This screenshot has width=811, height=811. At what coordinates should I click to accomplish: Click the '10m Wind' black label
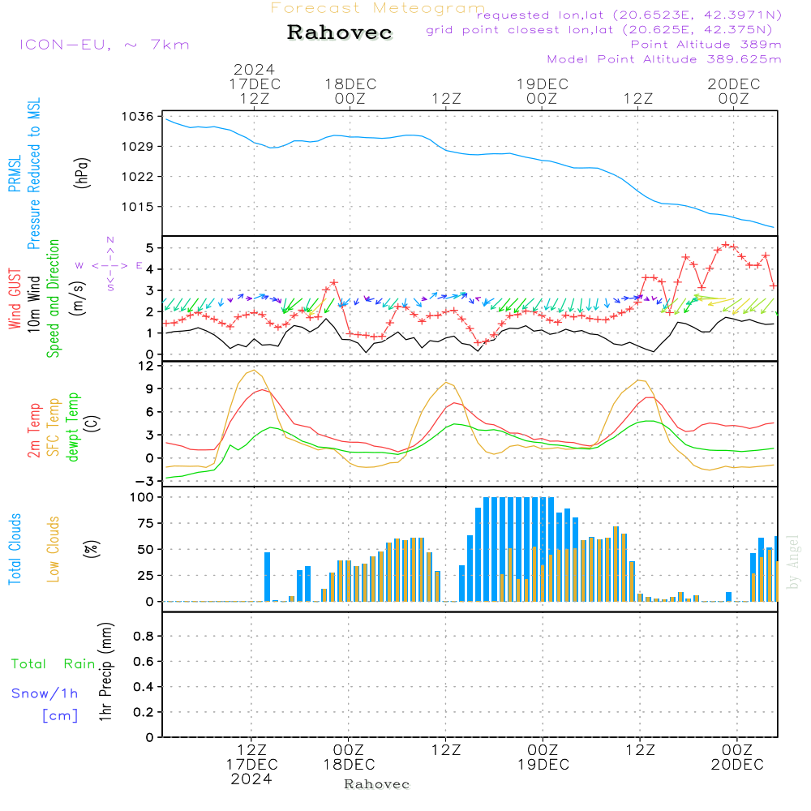coord(33,303)
